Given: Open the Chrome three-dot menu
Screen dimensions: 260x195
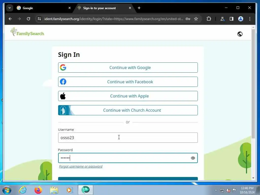Looking at the screenshot, I should tap(250, 19).
